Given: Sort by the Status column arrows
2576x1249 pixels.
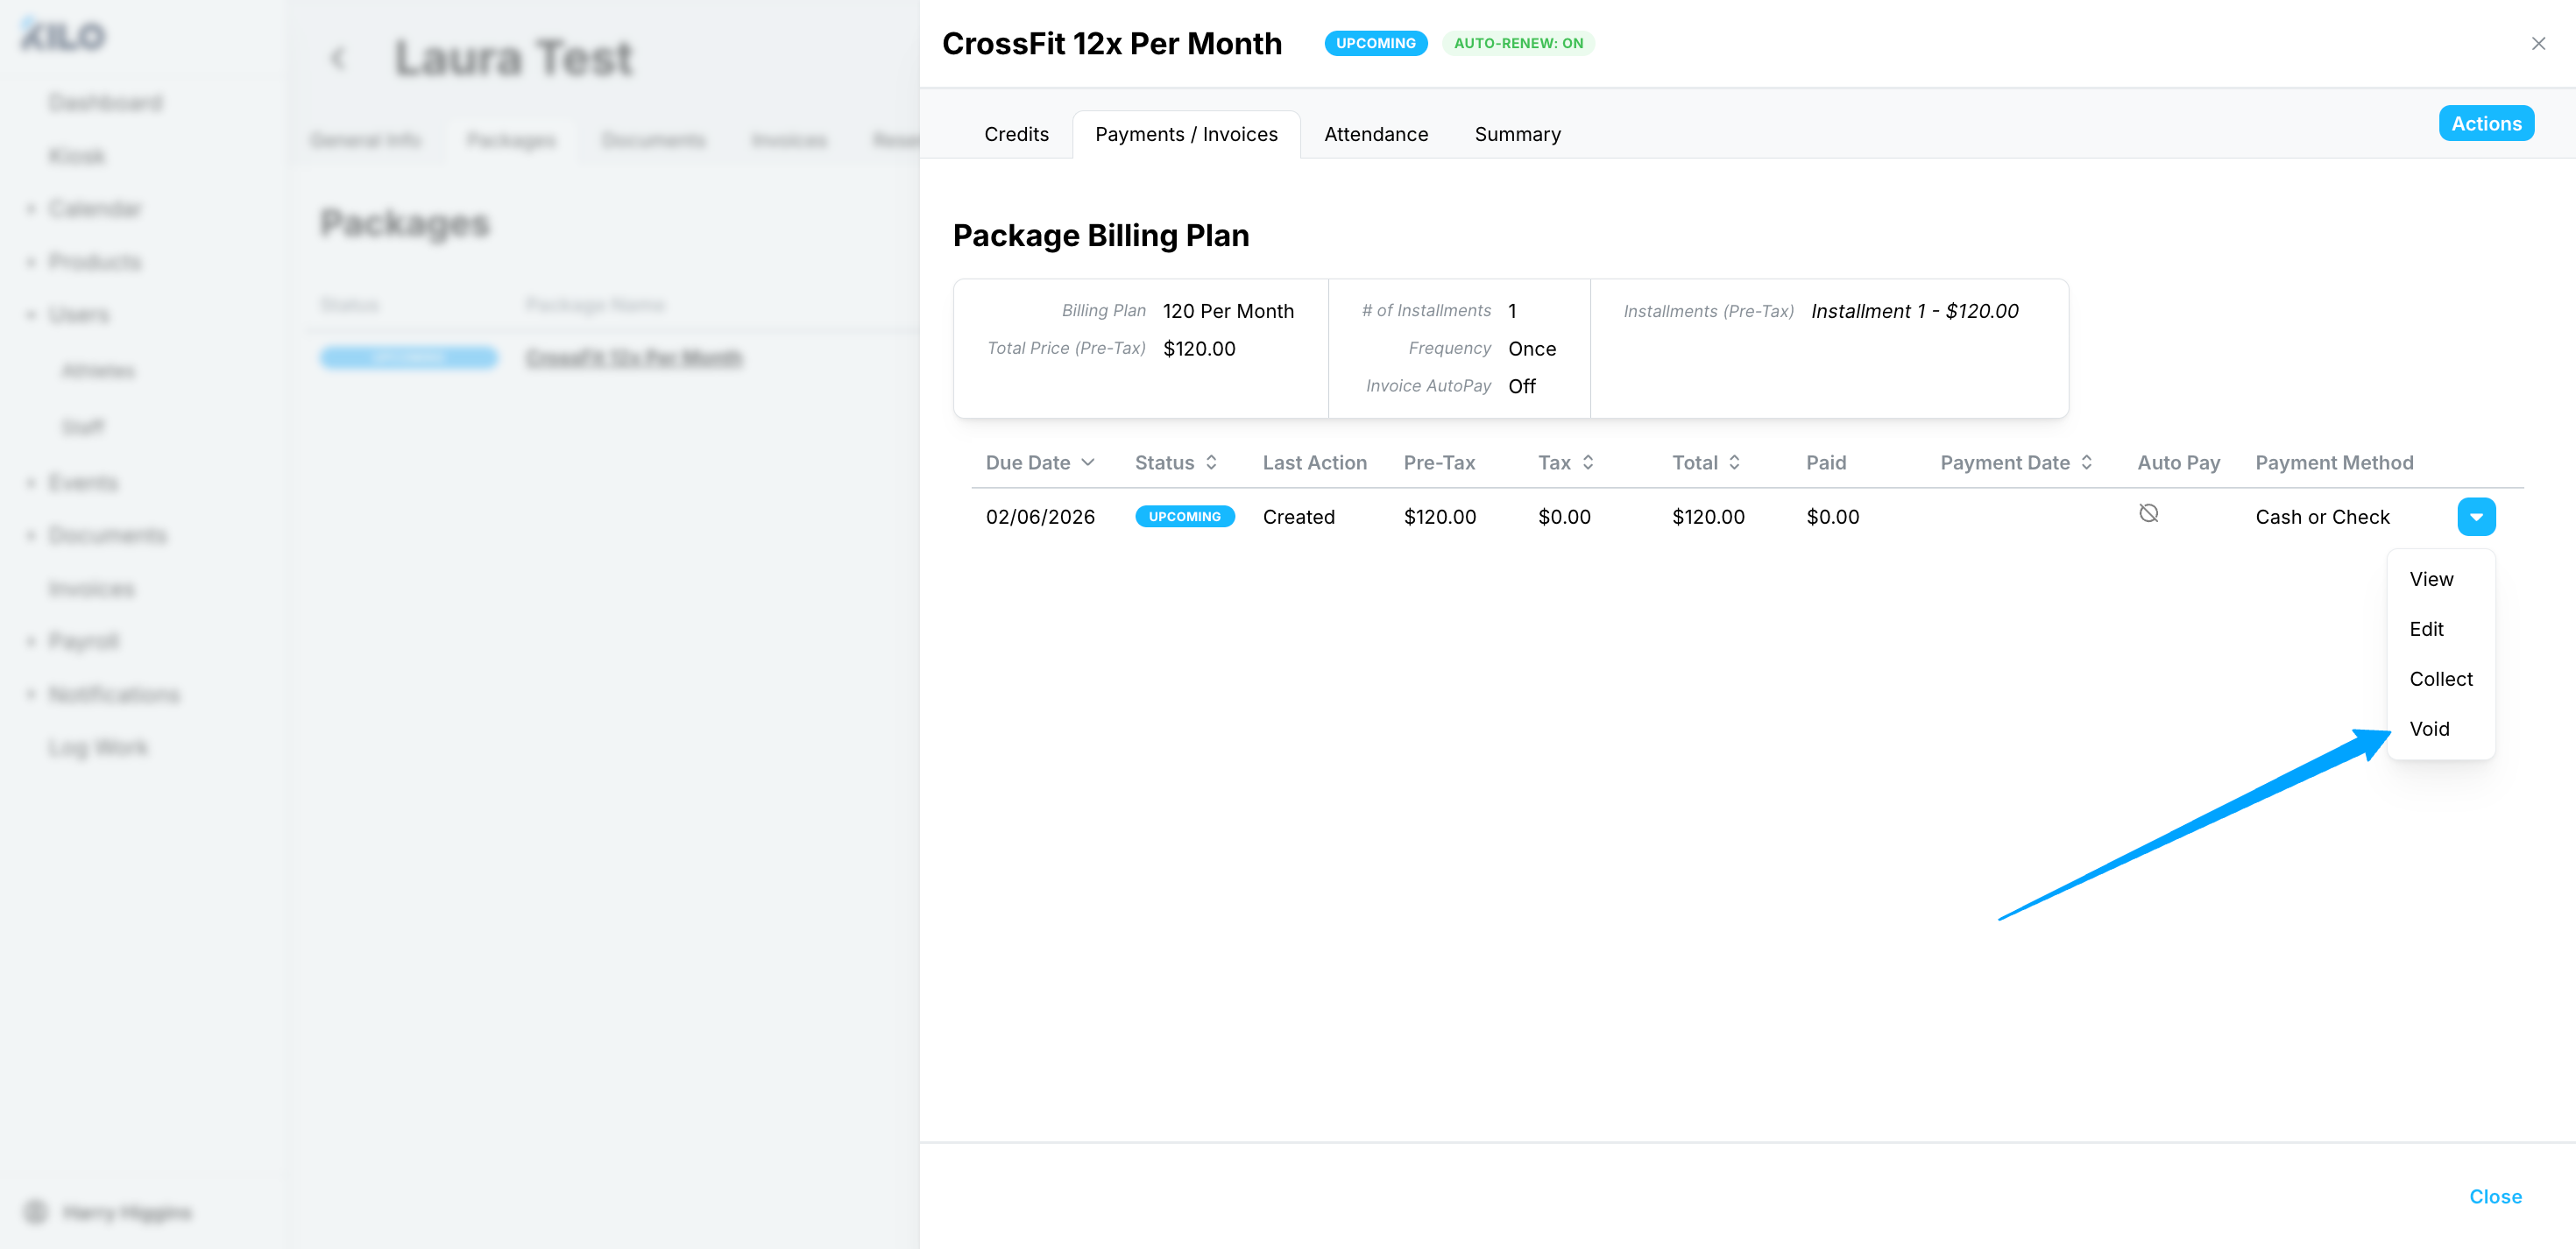Looking at the screenshot, I should pyautogui.click(x=1211, y=462).
